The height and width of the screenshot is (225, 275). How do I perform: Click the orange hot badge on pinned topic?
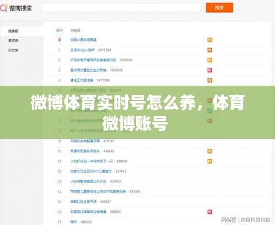209,40
